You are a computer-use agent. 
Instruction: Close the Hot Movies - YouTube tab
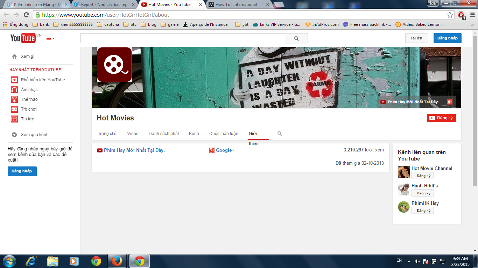[200, 5]
